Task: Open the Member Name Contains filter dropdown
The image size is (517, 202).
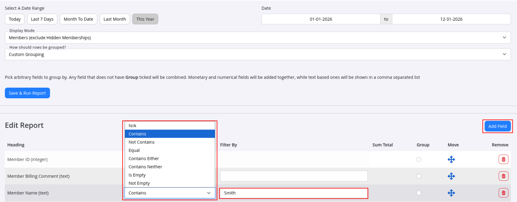Action: point(170,193)
